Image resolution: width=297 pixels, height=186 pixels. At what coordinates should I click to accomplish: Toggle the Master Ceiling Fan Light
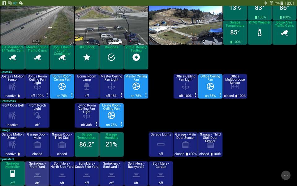coord(111,86)
